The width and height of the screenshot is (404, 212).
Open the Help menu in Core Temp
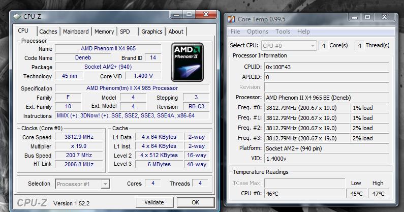click(x=303, y=32)
